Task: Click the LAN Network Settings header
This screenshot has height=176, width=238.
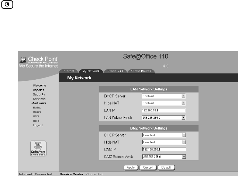Action: tap(149, 89)
